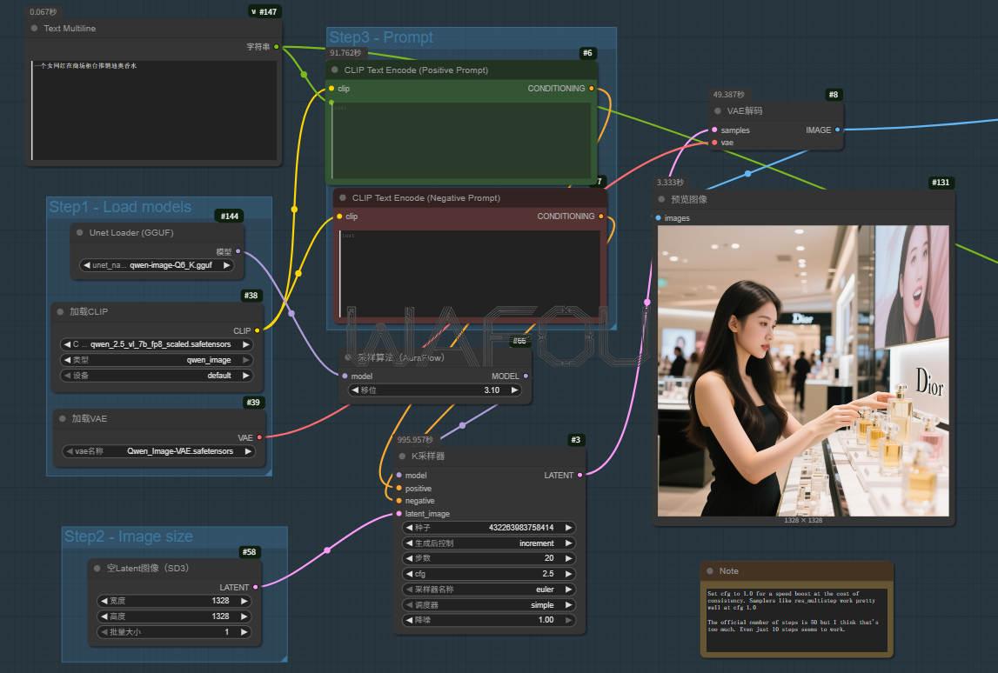Screen dimensions: 998x673
Task: Collapse the 空Latent图像（SD3） node
Action: click(97, 568)
